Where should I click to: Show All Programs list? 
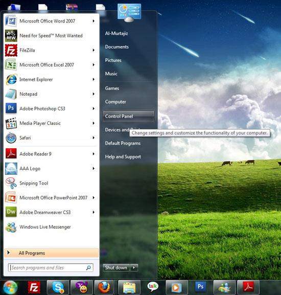51,253
